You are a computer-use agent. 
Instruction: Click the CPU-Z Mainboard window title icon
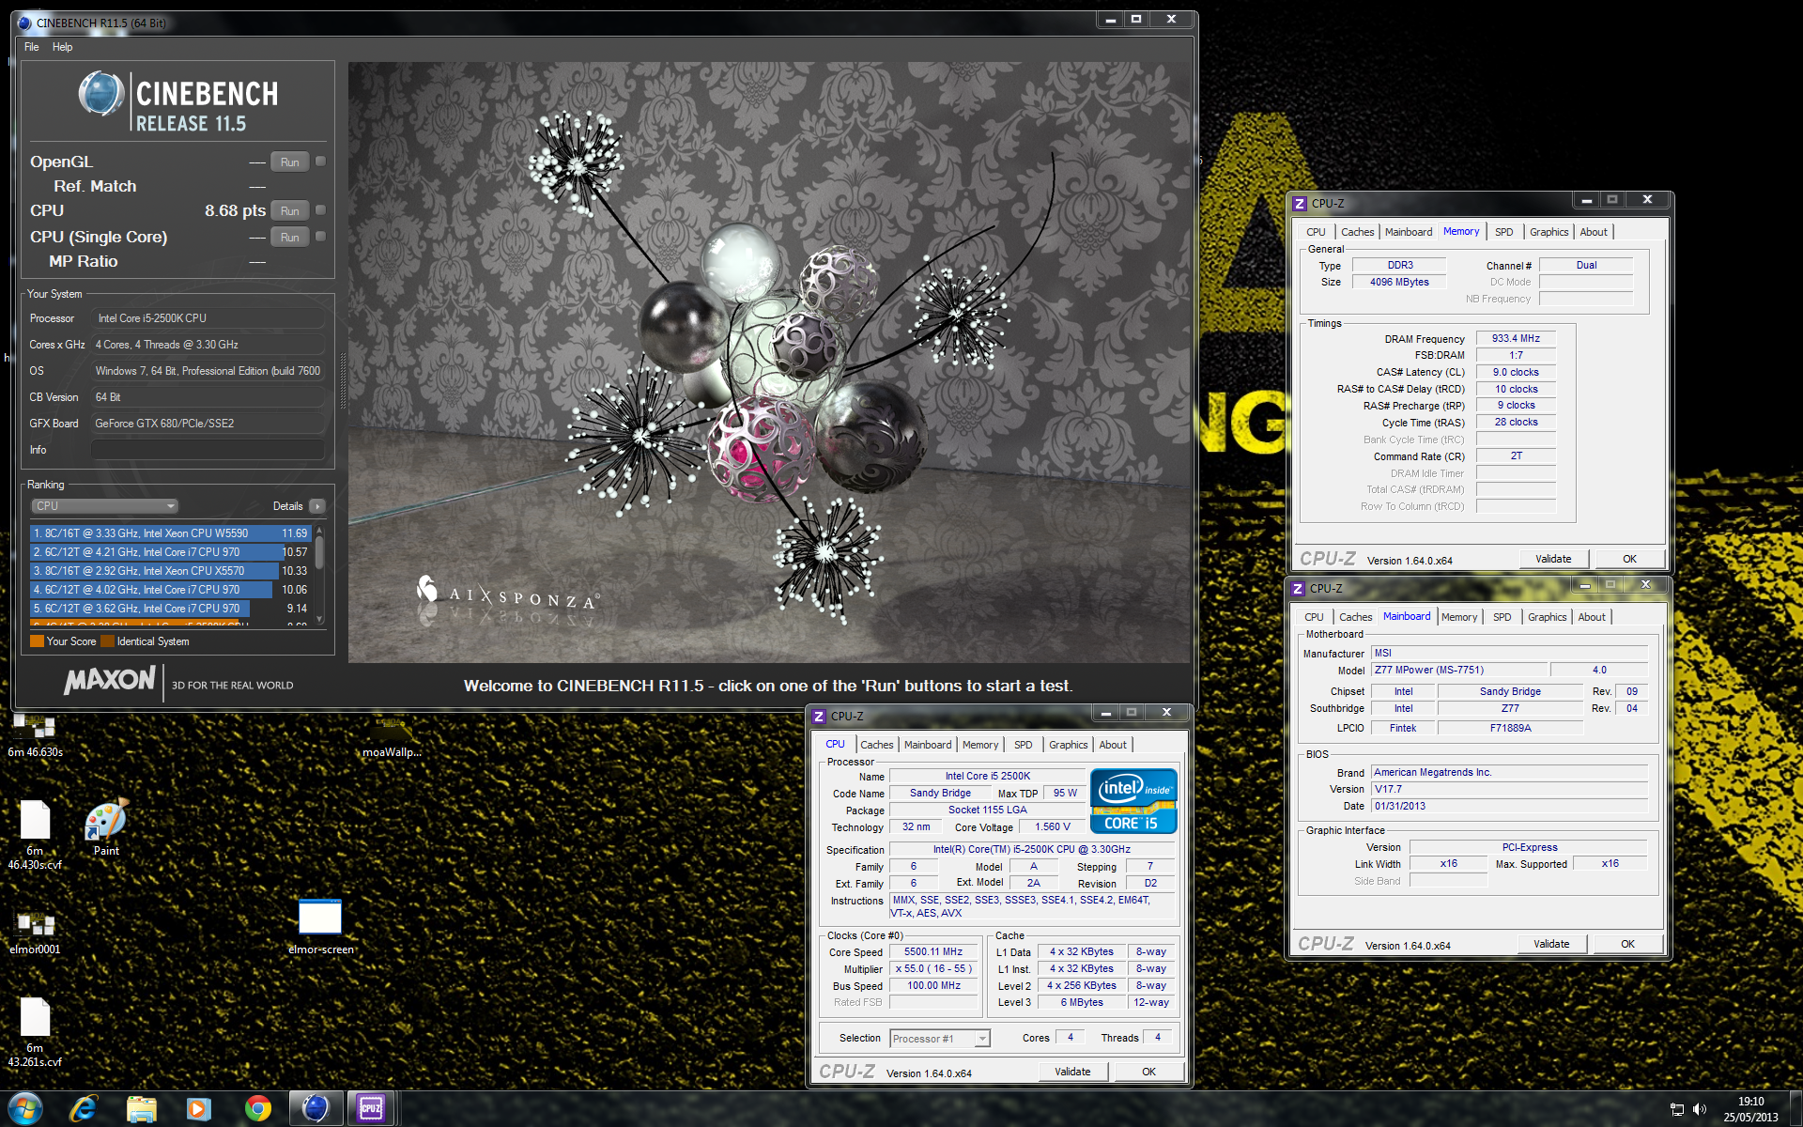[1298, 588]
